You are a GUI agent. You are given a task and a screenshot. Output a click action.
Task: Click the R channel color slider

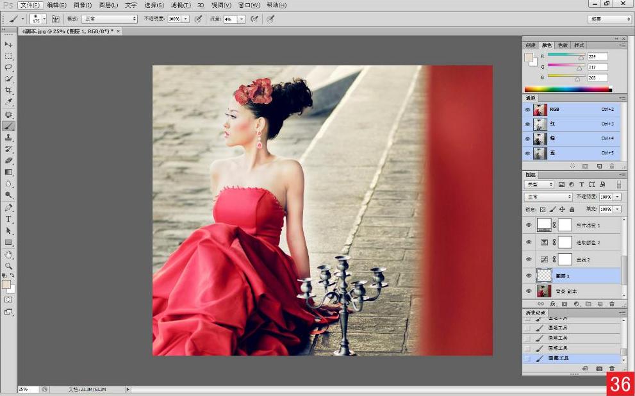pos(566,56)
